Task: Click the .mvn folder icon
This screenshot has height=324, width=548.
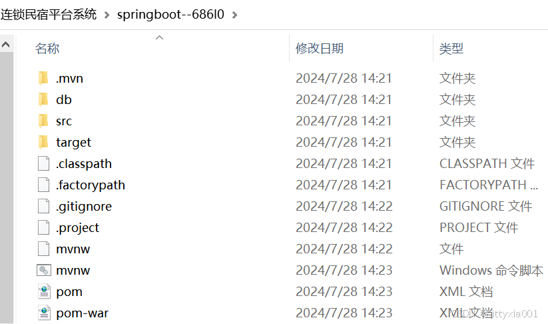Action: click(x=44, y=78)
